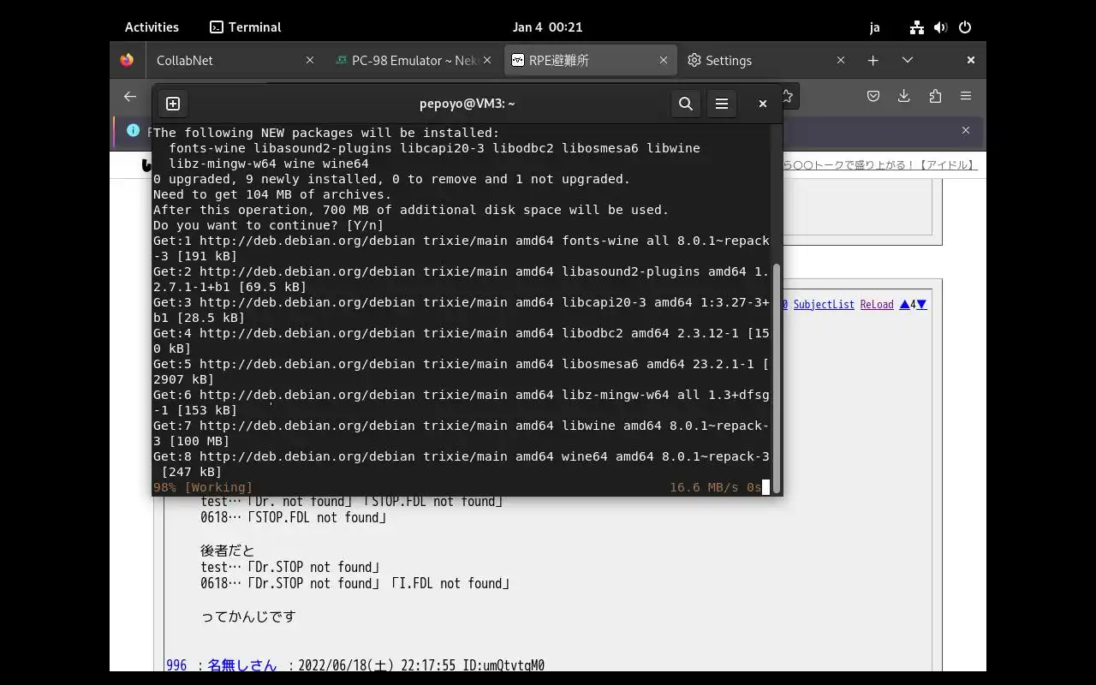Screen dimensions: 1096x685
Task: Open network status icon in system tray
Action: coord(917,27)
